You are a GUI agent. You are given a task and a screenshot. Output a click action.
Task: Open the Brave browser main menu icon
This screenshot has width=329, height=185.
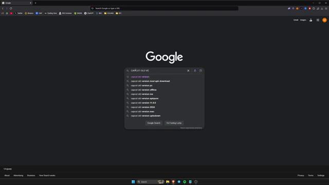point(326,8)
